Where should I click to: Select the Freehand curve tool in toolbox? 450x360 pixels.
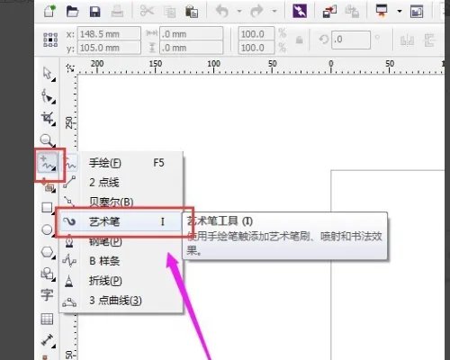[x=48, y=164]
